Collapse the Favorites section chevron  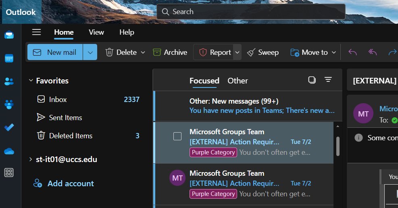[31, 80]
